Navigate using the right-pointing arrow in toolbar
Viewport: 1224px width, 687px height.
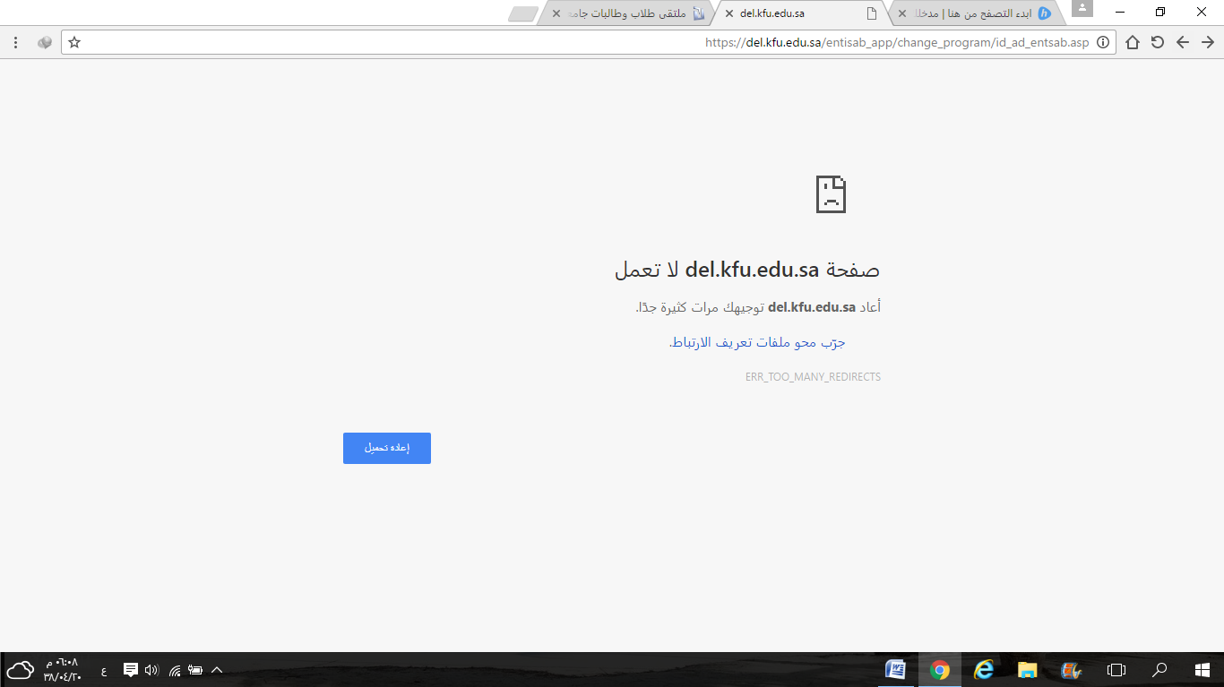1208,42
